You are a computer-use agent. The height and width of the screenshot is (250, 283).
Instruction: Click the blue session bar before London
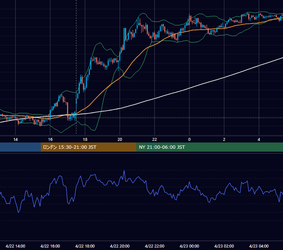coord(20,147)
